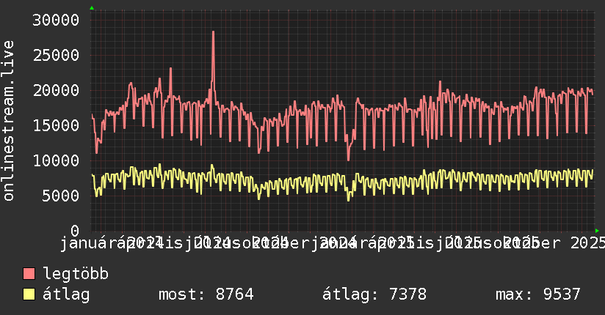Click the 5000 y-axis label
605x315 pixels.
click(61, 196)
